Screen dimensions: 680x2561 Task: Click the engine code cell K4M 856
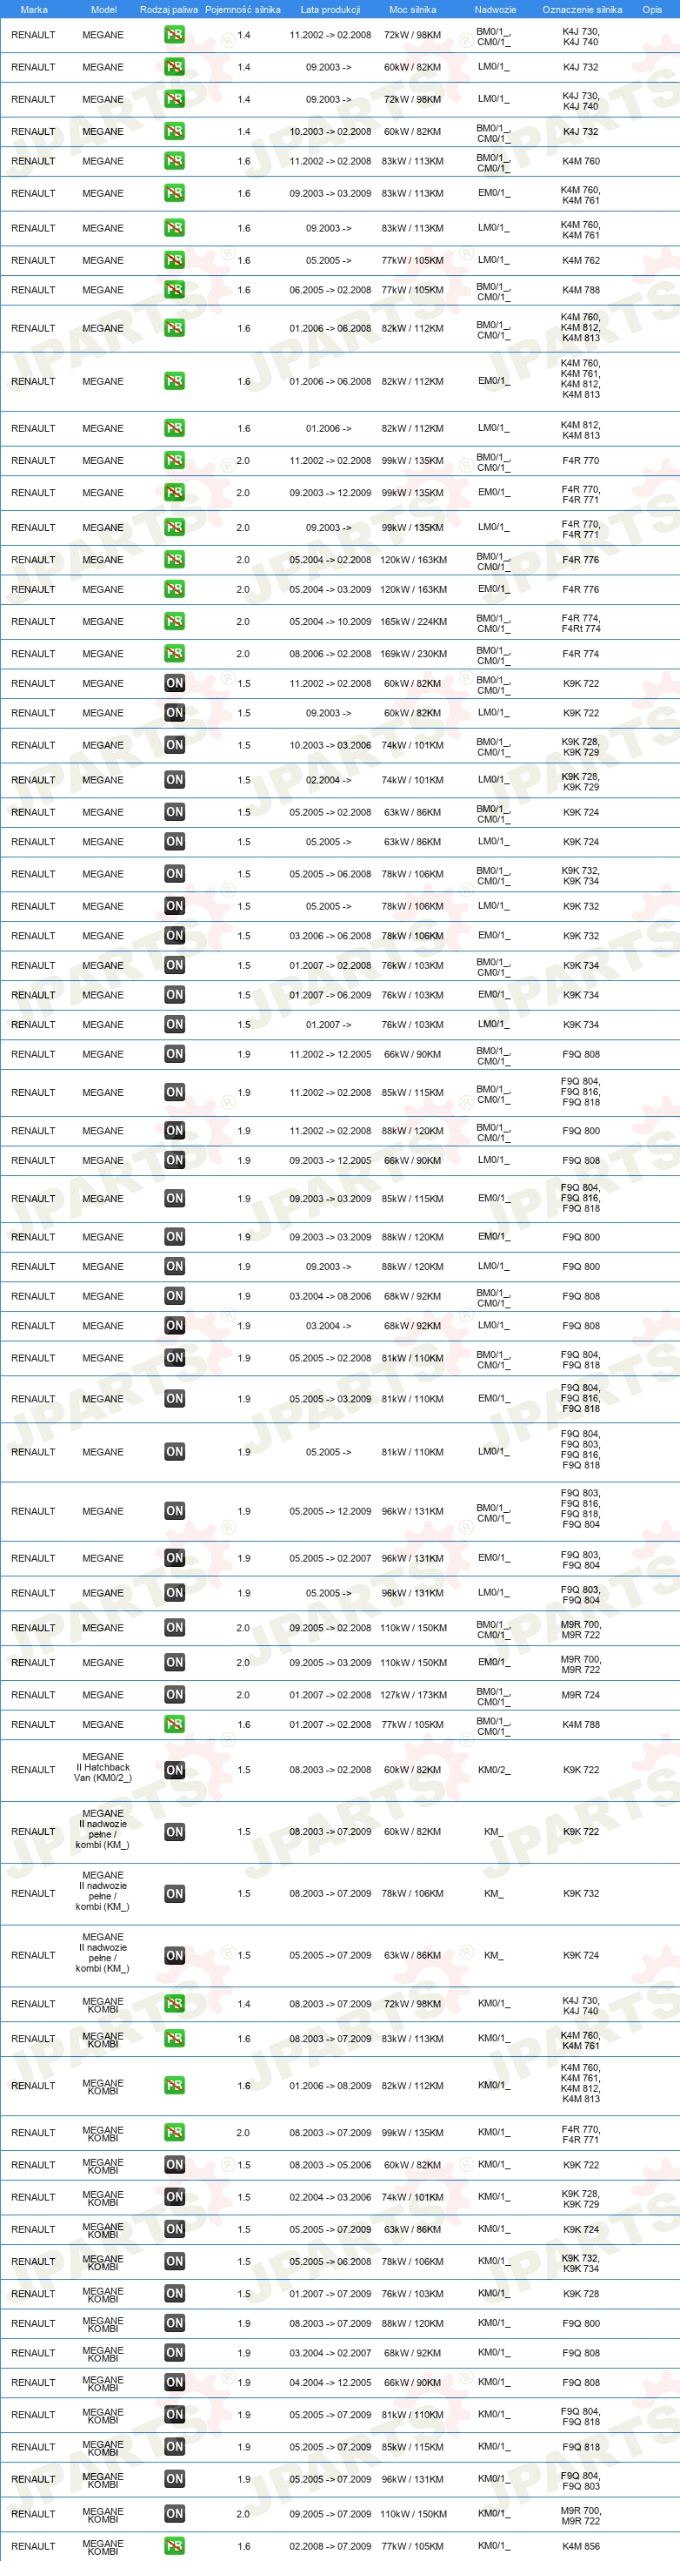pos(581,2546)
